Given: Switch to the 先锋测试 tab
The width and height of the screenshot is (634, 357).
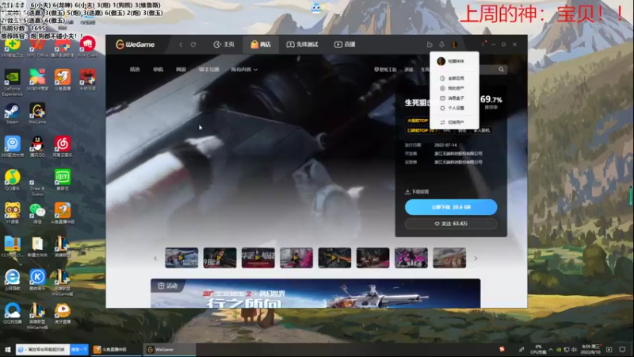Looking at the screenshot, I should pos(302,44).
